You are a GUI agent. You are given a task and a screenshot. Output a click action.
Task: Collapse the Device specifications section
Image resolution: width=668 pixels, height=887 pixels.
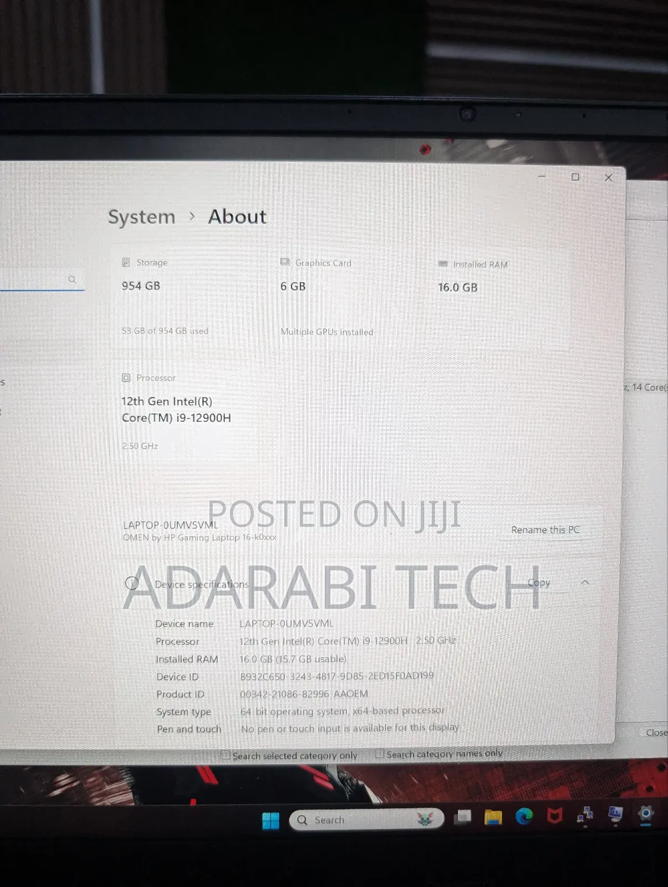point(585,582)
